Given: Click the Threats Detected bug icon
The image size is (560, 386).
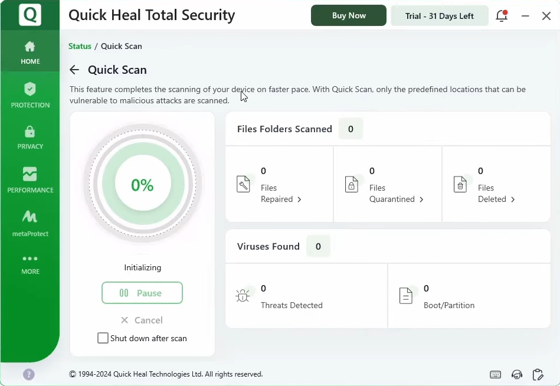Looking at the screenshot, I should pyautogui.click(x=243, y=296).
